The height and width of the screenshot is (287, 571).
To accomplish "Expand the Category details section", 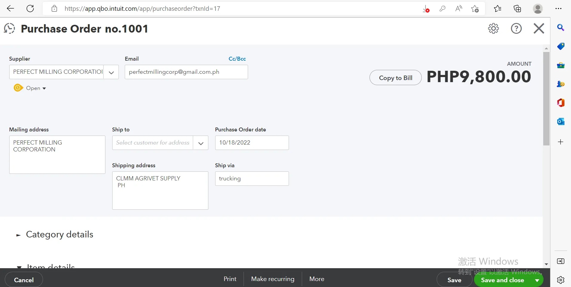I will [19, 235].
